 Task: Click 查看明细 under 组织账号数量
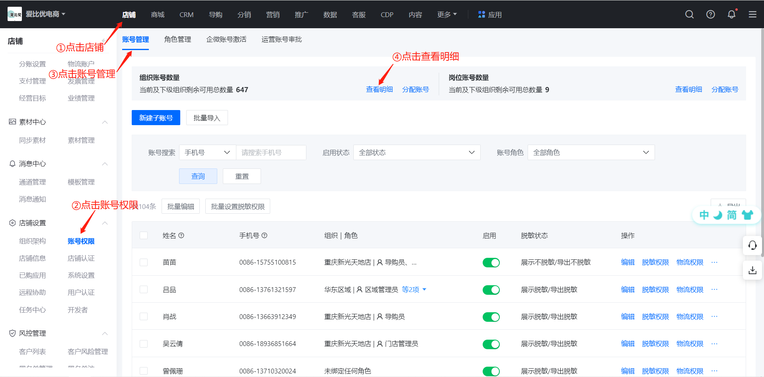[x=379, y=89]
